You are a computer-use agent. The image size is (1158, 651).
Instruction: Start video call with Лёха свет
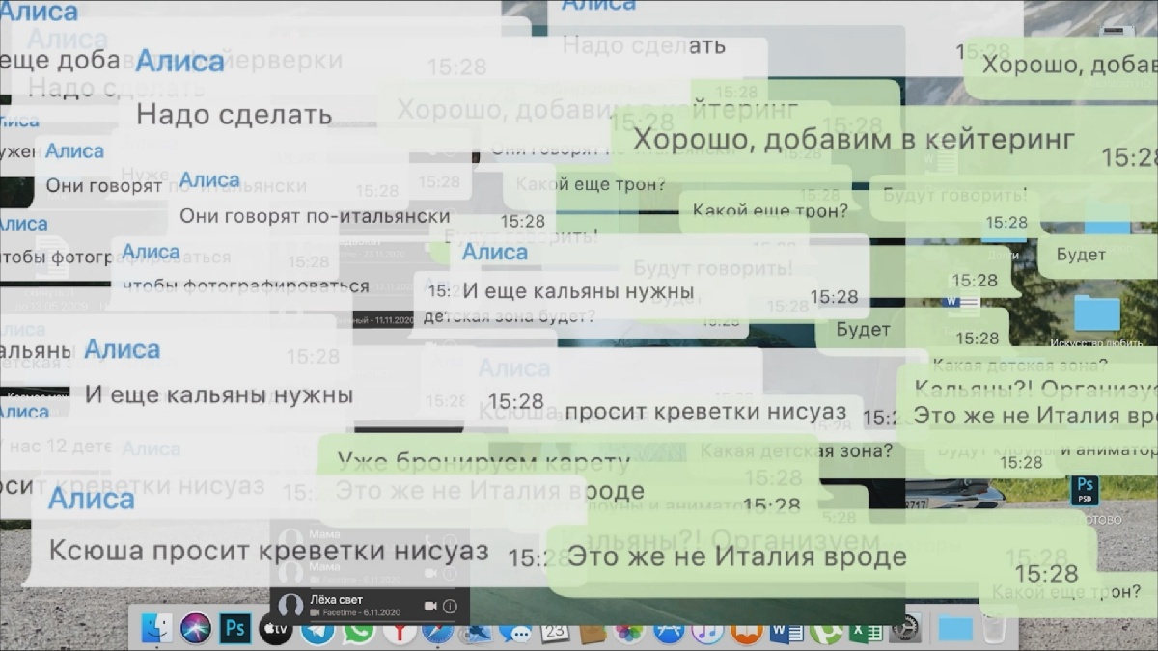click(430, 606)
